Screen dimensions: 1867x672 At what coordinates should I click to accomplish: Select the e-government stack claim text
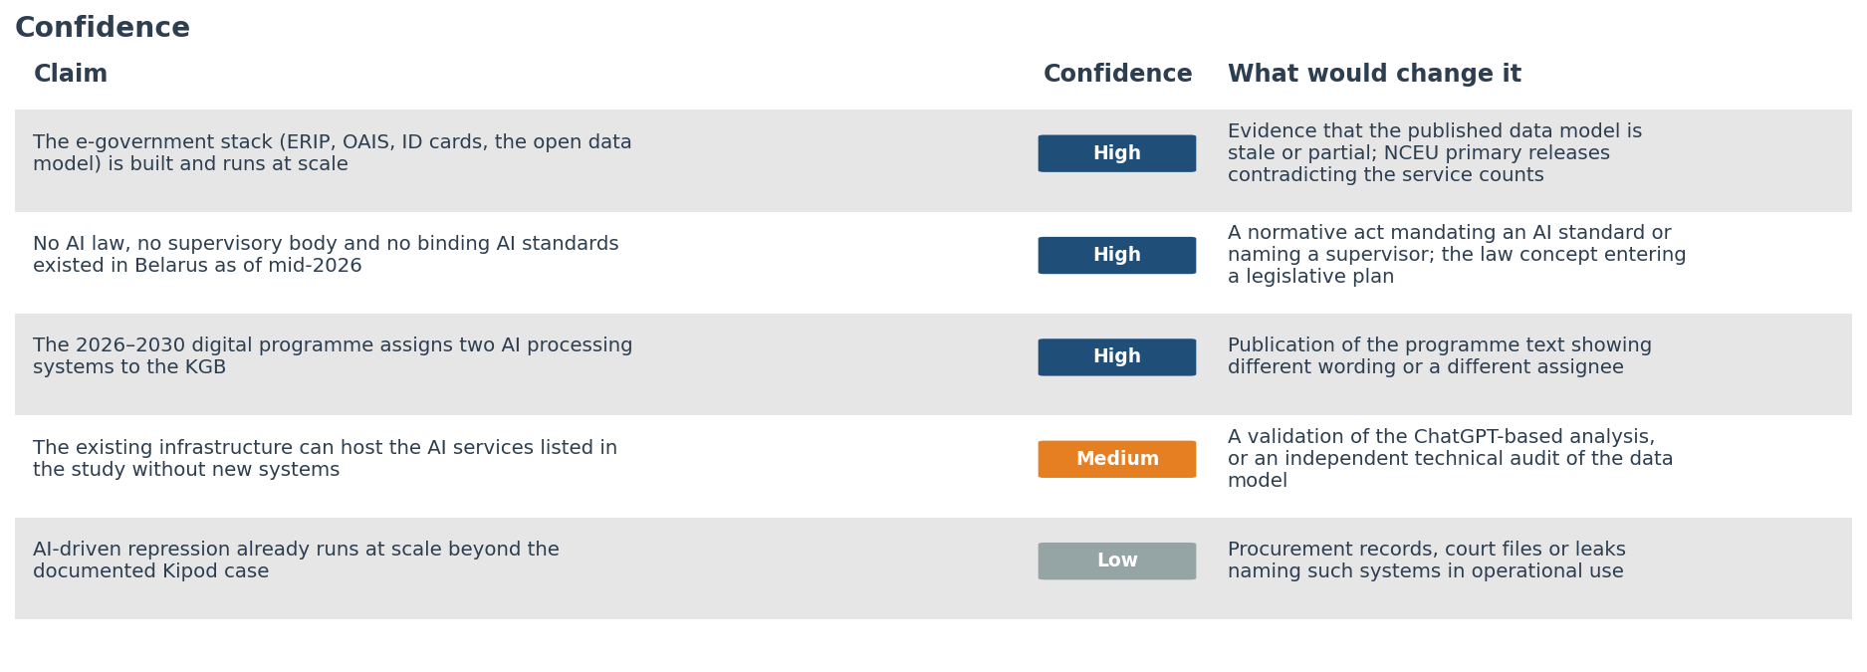point(333,153)
